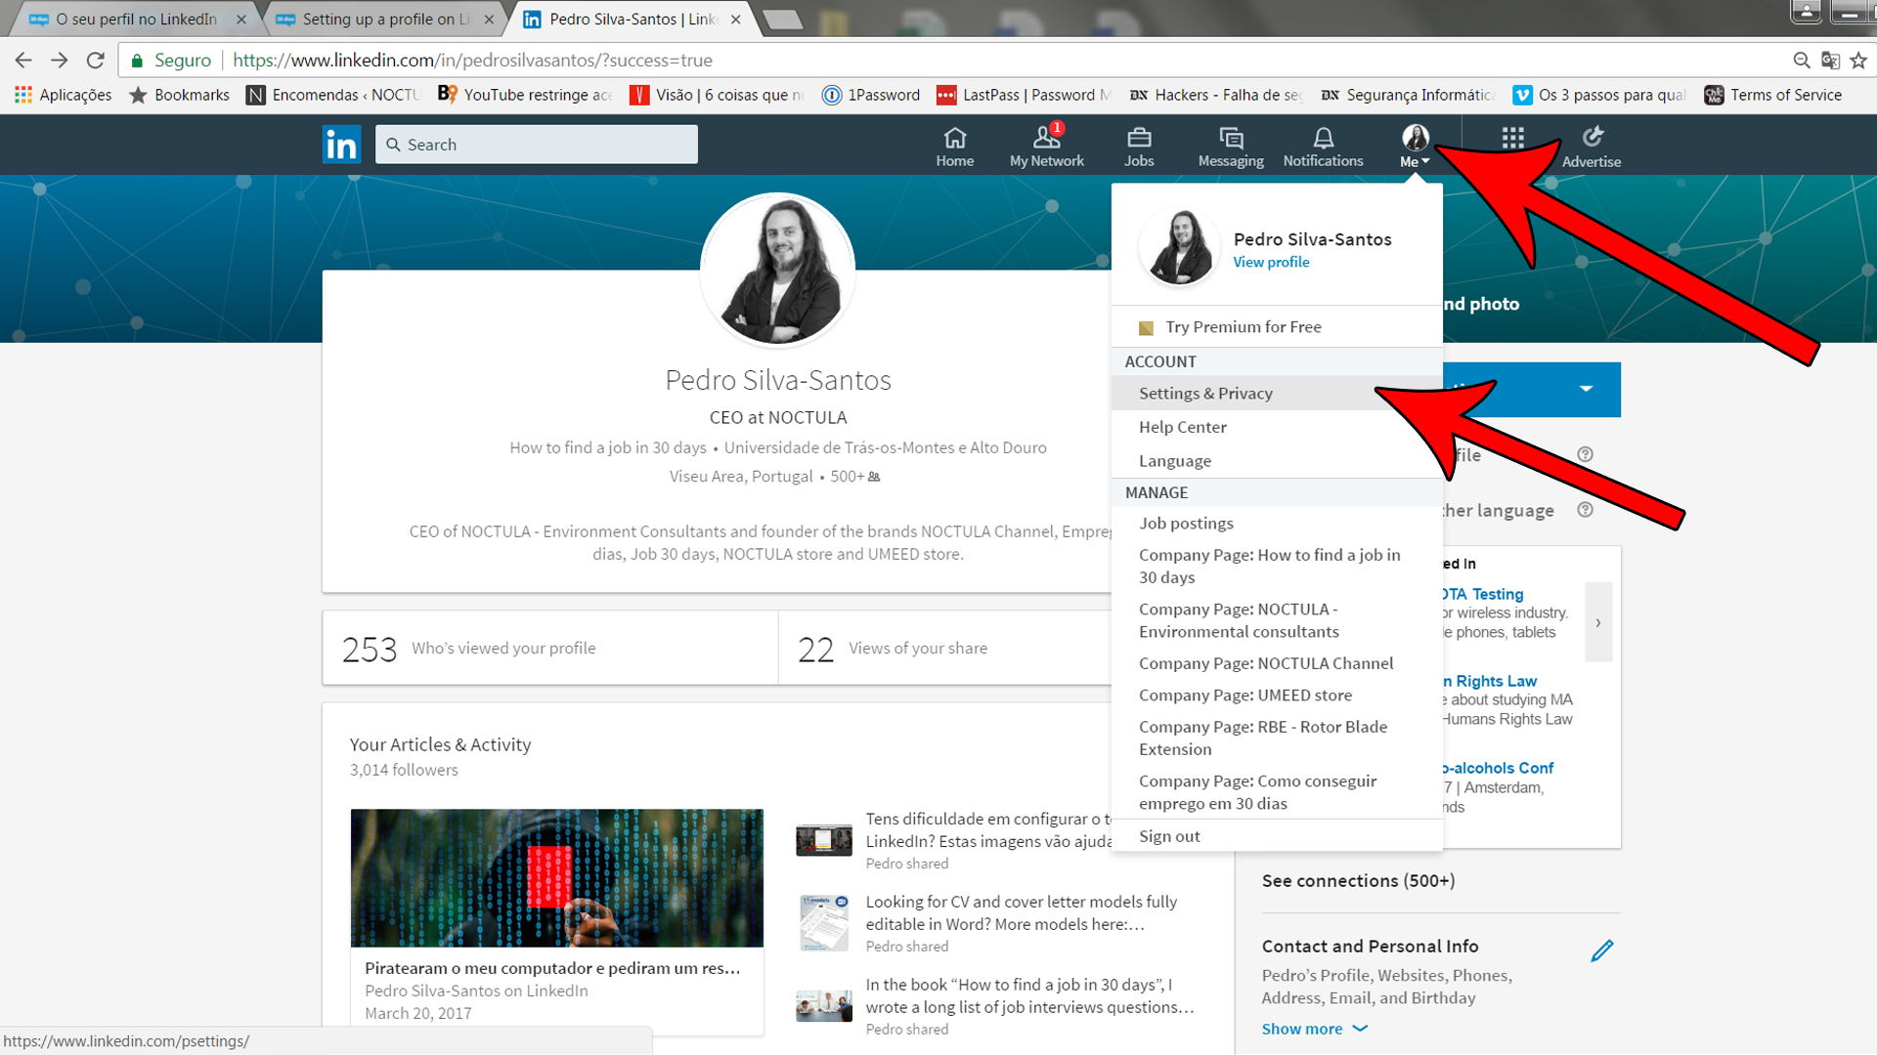The image size is (1877, 1055).
Task: Open the 1Password bookmark
Action: [x=871, y=95]
